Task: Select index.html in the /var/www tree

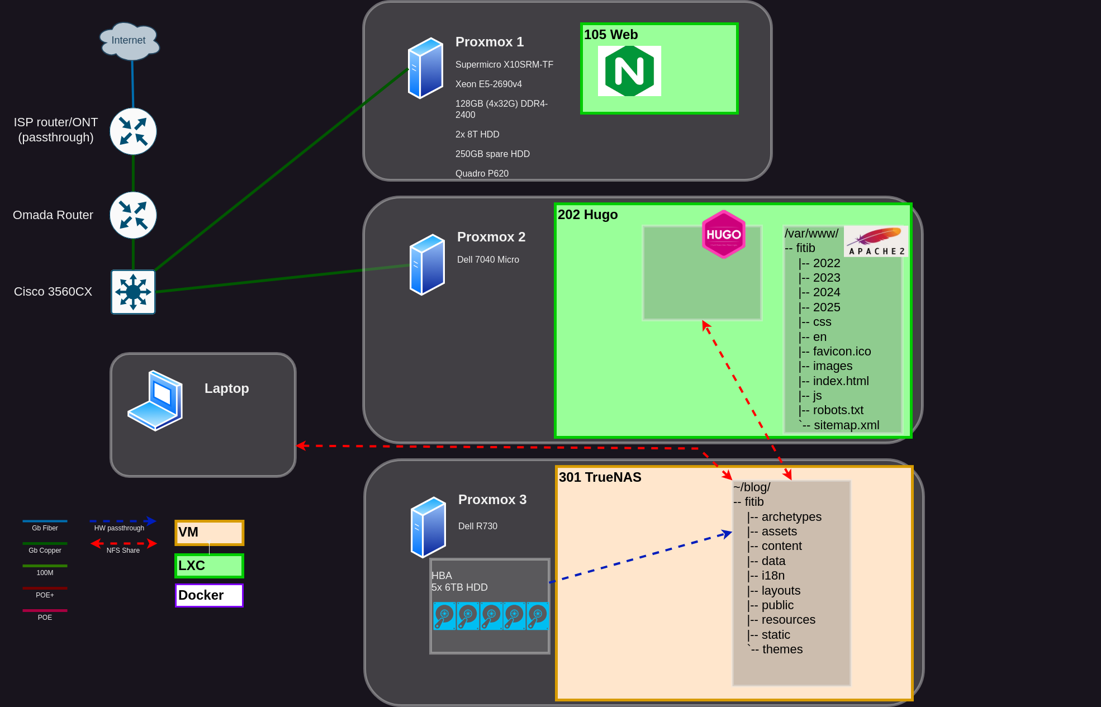Action: 841,381
